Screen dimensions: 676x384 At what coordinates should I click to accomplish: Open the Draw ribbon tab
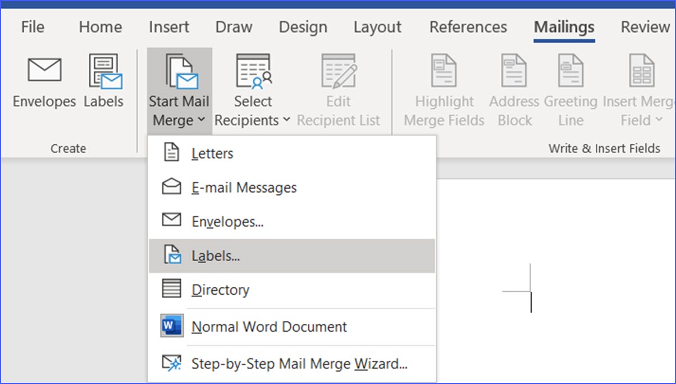pos(234,26)
